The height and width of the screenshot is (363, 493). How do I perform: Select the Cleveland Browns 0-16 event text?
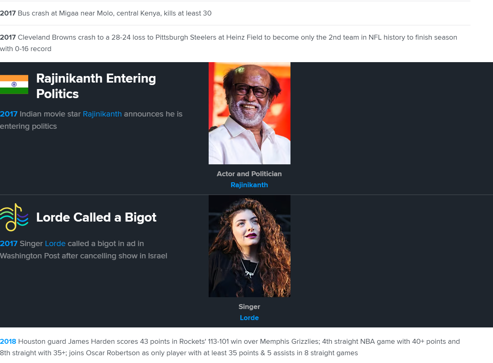point(237,38)
